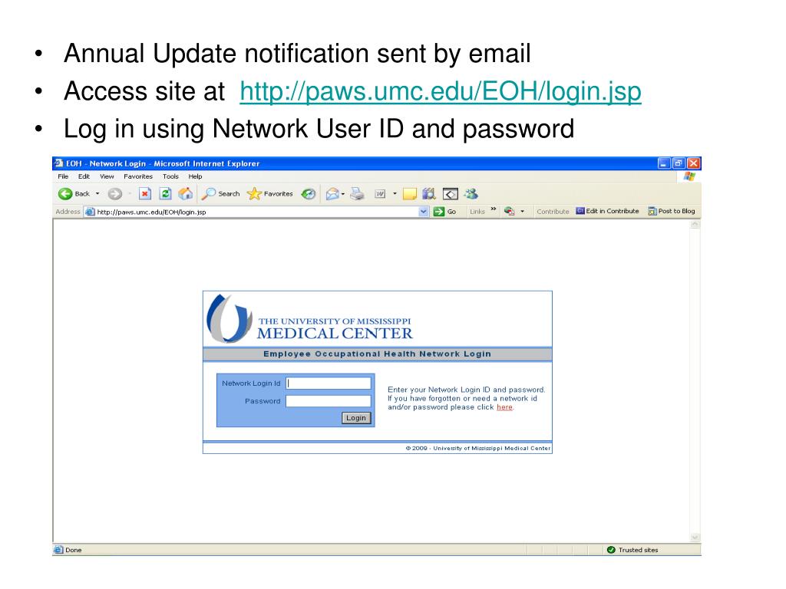
Task: Click the Forward arrow button
Action: pyautogui.click(x=115, y=194)
